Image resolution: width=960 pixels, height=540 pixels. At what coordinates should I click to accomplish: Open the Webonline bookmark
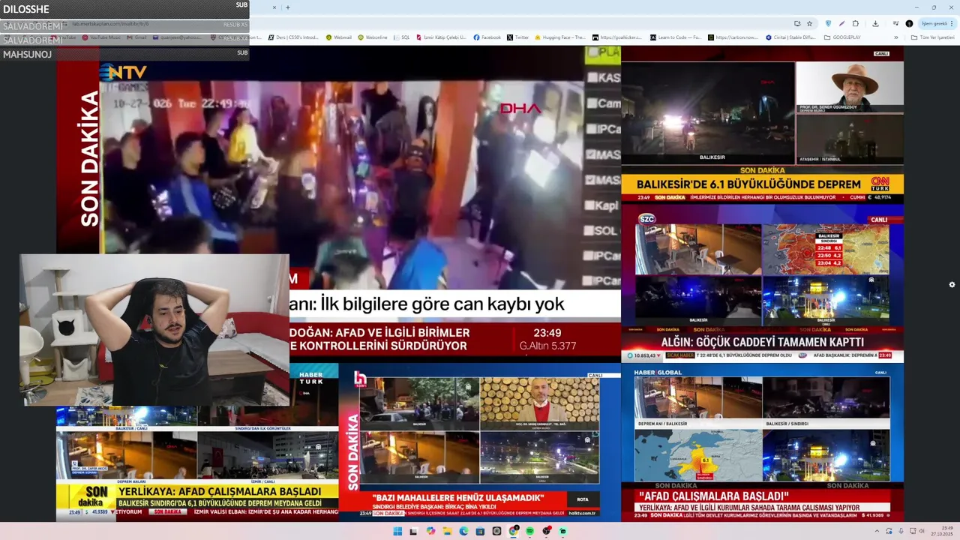click(x=372, y=37)
